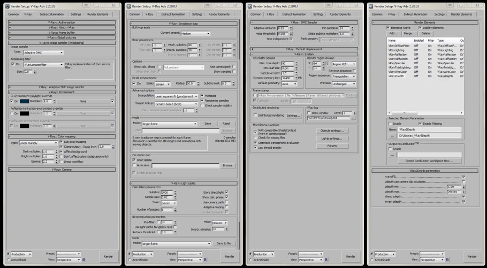Open the Reflection/refraction override black color swatch
This screenshot has height=268, width=487.
click(24, 113)
